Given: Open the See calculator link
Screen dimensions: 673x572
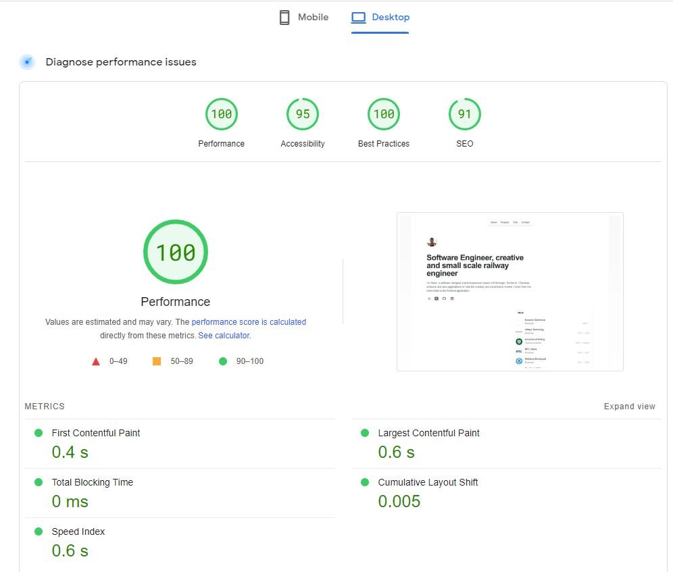Looking at the screenshot, I should pos(224,336).
